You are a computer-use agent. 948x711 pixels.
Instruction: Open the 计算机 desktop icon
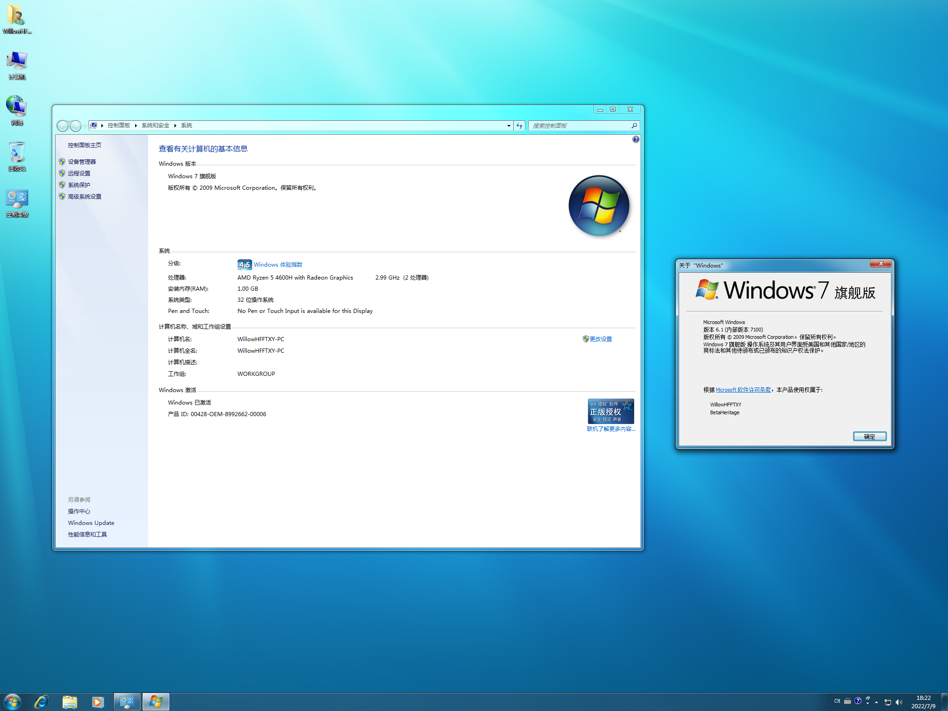17,65
